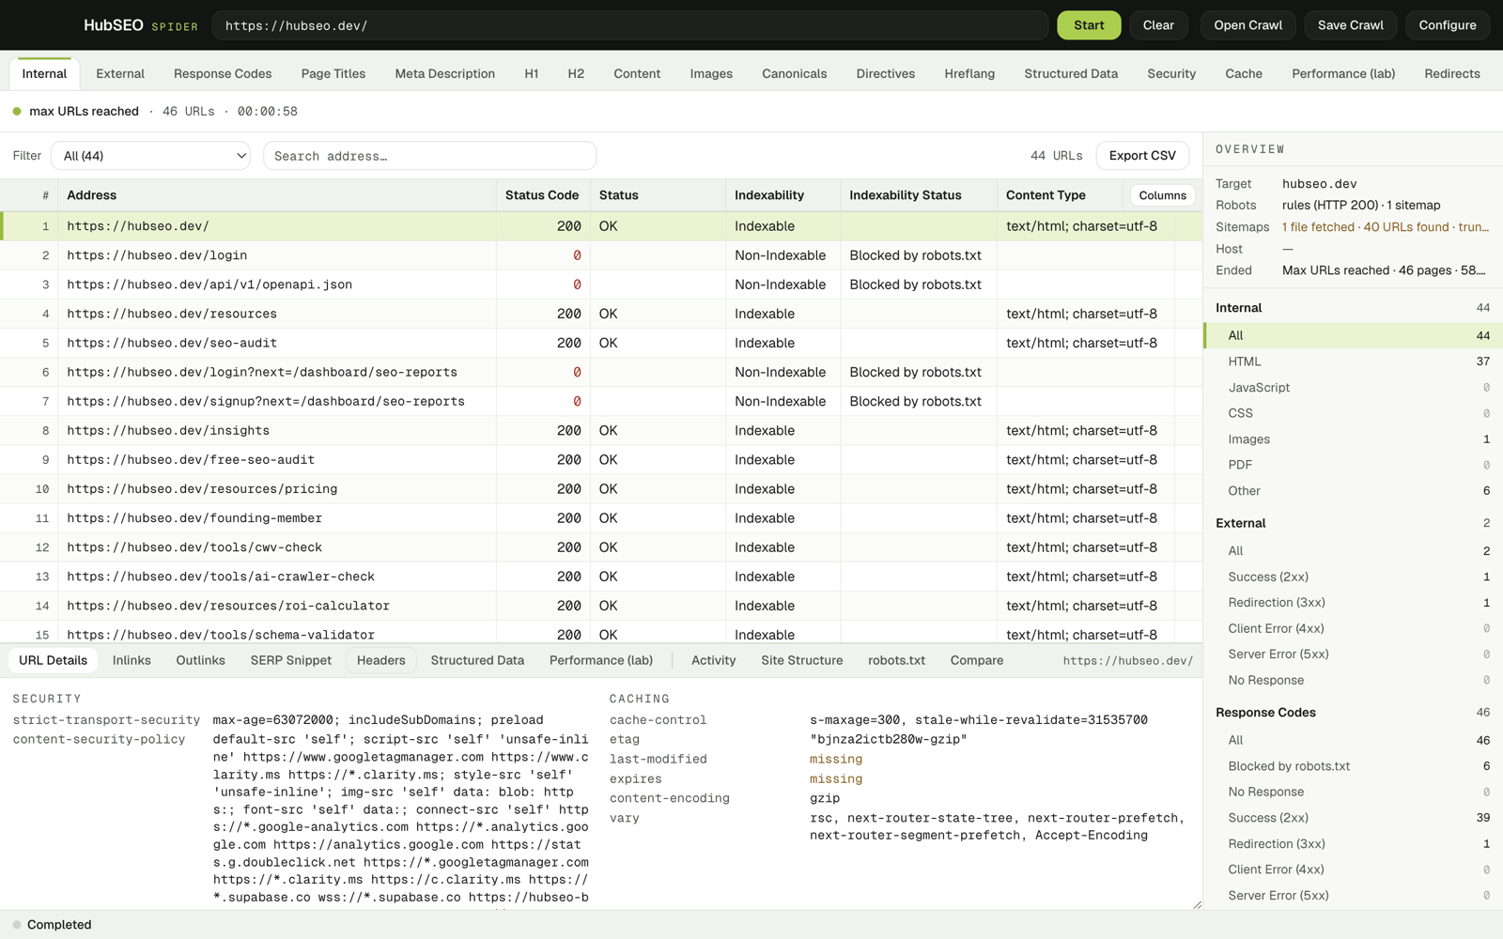Open the Outlinks detail tab
The image size is (1503, 939).
tap(200, 660)
